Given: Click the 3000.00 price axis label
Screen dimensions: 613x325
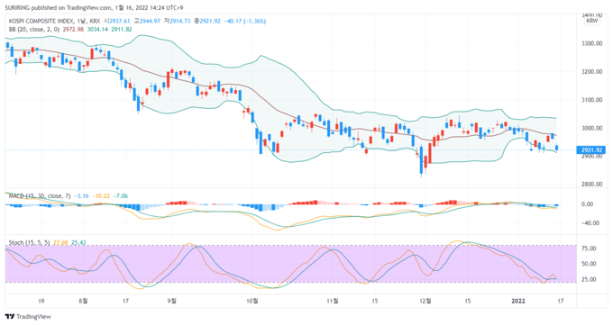Looking at the screenshot, I should [592, 128].
